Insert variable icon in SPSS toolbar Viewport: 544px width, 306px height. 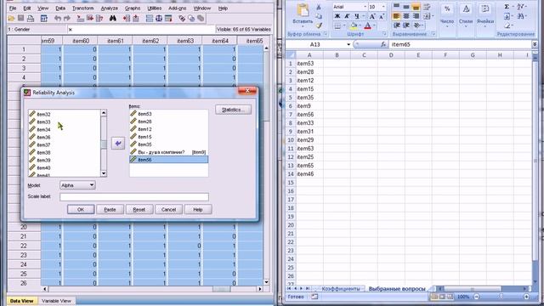(136, 18)
